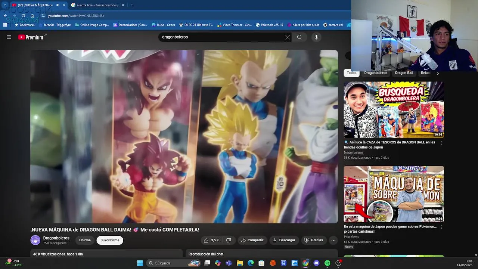The width and height of the screenshot is (478, 269).
Task: Subscribe to Dragonboleros with Suscribirme
Action: click(110, 240)
